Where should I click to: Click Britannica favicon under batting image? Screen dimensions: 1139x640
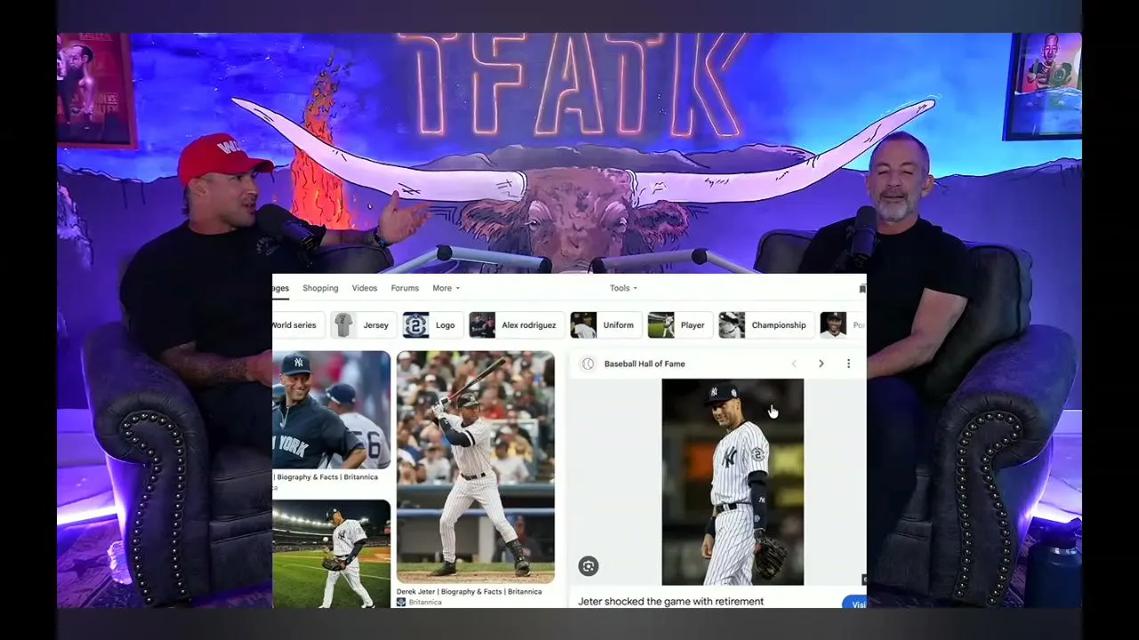coord(401,602)
